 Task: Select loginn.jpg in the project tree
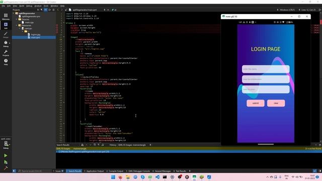pos(36,35)
